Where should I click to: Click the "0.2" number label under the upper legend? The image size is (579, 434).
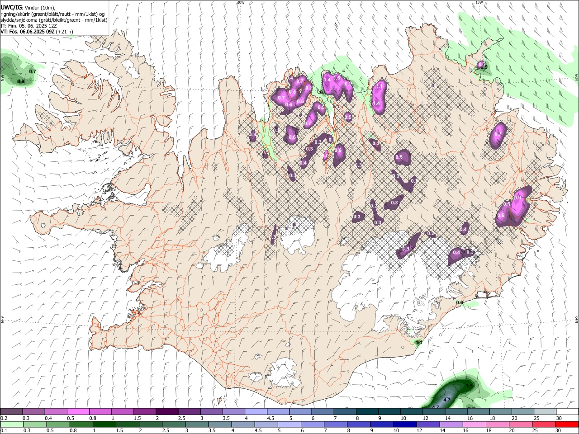click(x=4, y=418)
